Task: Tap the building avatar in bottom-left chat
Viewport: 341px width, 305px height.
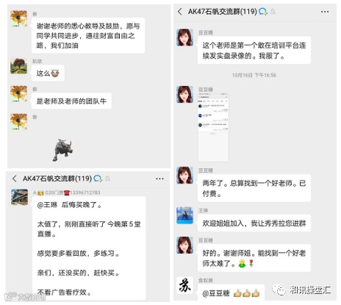Action: (19, 197)
